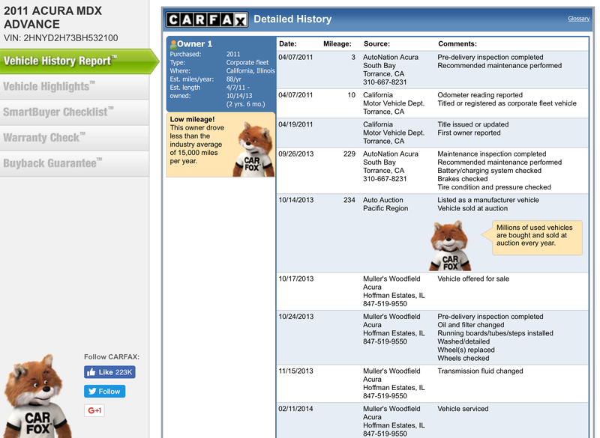The image size is (600, 438).
Task: Click the 11/15/2013 date entry
Action: (295, 371)
